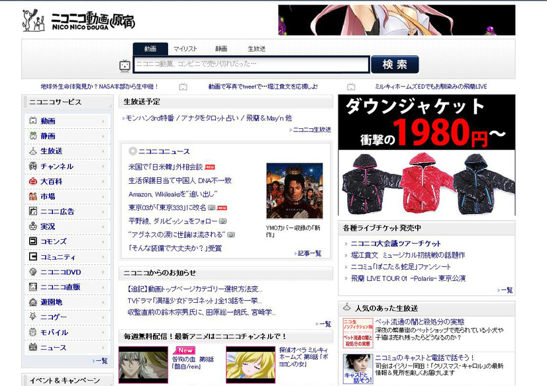The width and height of the screenshot is (547, 386).
Task: Click the ニコニコ直販 sidebar icon
Action: [33, 287]
